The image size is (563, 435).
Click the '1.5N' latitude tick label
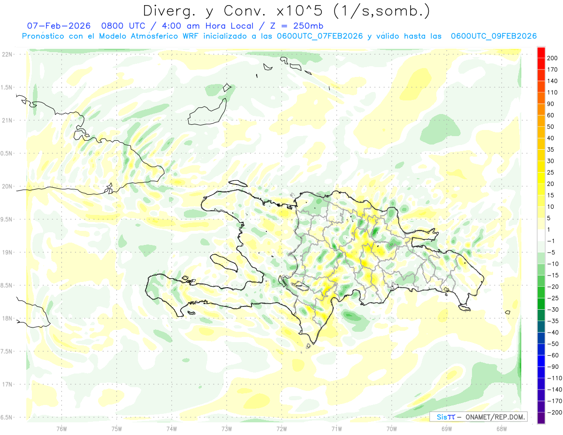coord(7,87)
